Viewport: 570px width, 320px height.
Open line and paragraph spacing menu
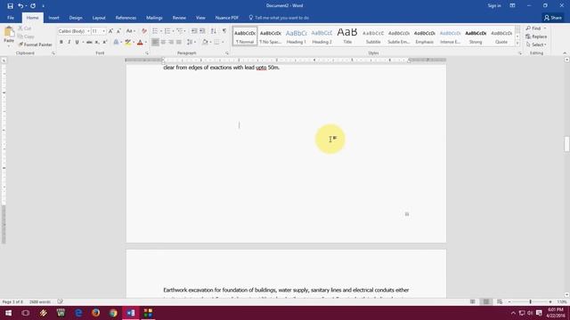[x=191, y=43]
